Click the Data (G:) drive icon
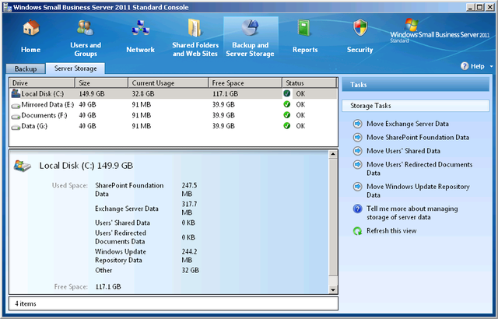Viewport: 498px width, 319px height. (x=16, y=128)
